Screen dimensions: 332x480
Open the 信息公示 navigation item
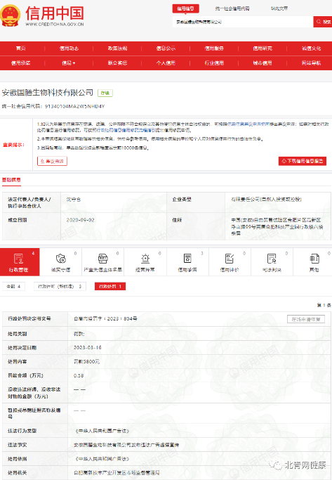pyautogui.click(x=166, y=48)
